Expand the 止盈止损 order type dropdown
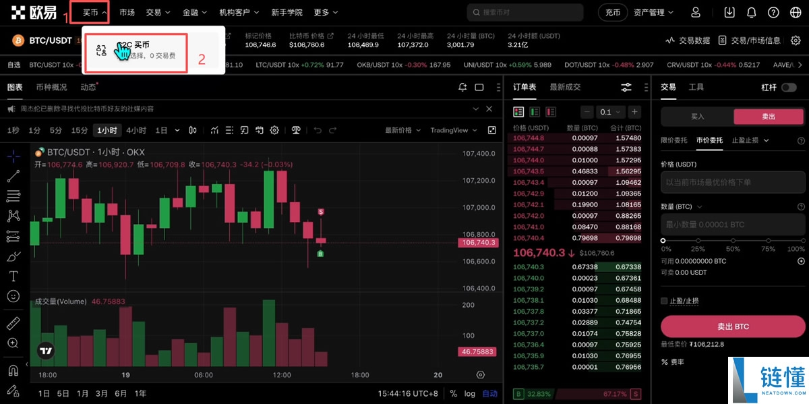This screenshot has width=809, height=404. point(750,140)
